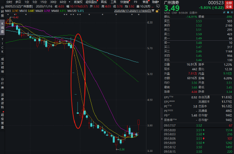
Task: Select the K线图 sidebar view
Action: click(3, 28)
